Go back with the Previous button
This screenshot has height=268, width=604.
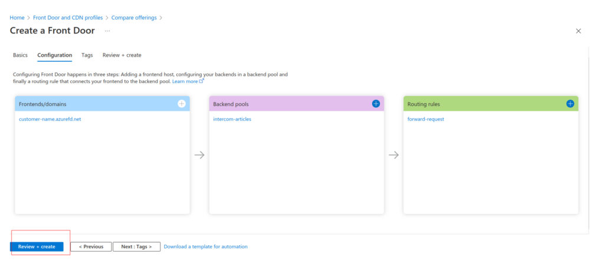click(91, 246)
